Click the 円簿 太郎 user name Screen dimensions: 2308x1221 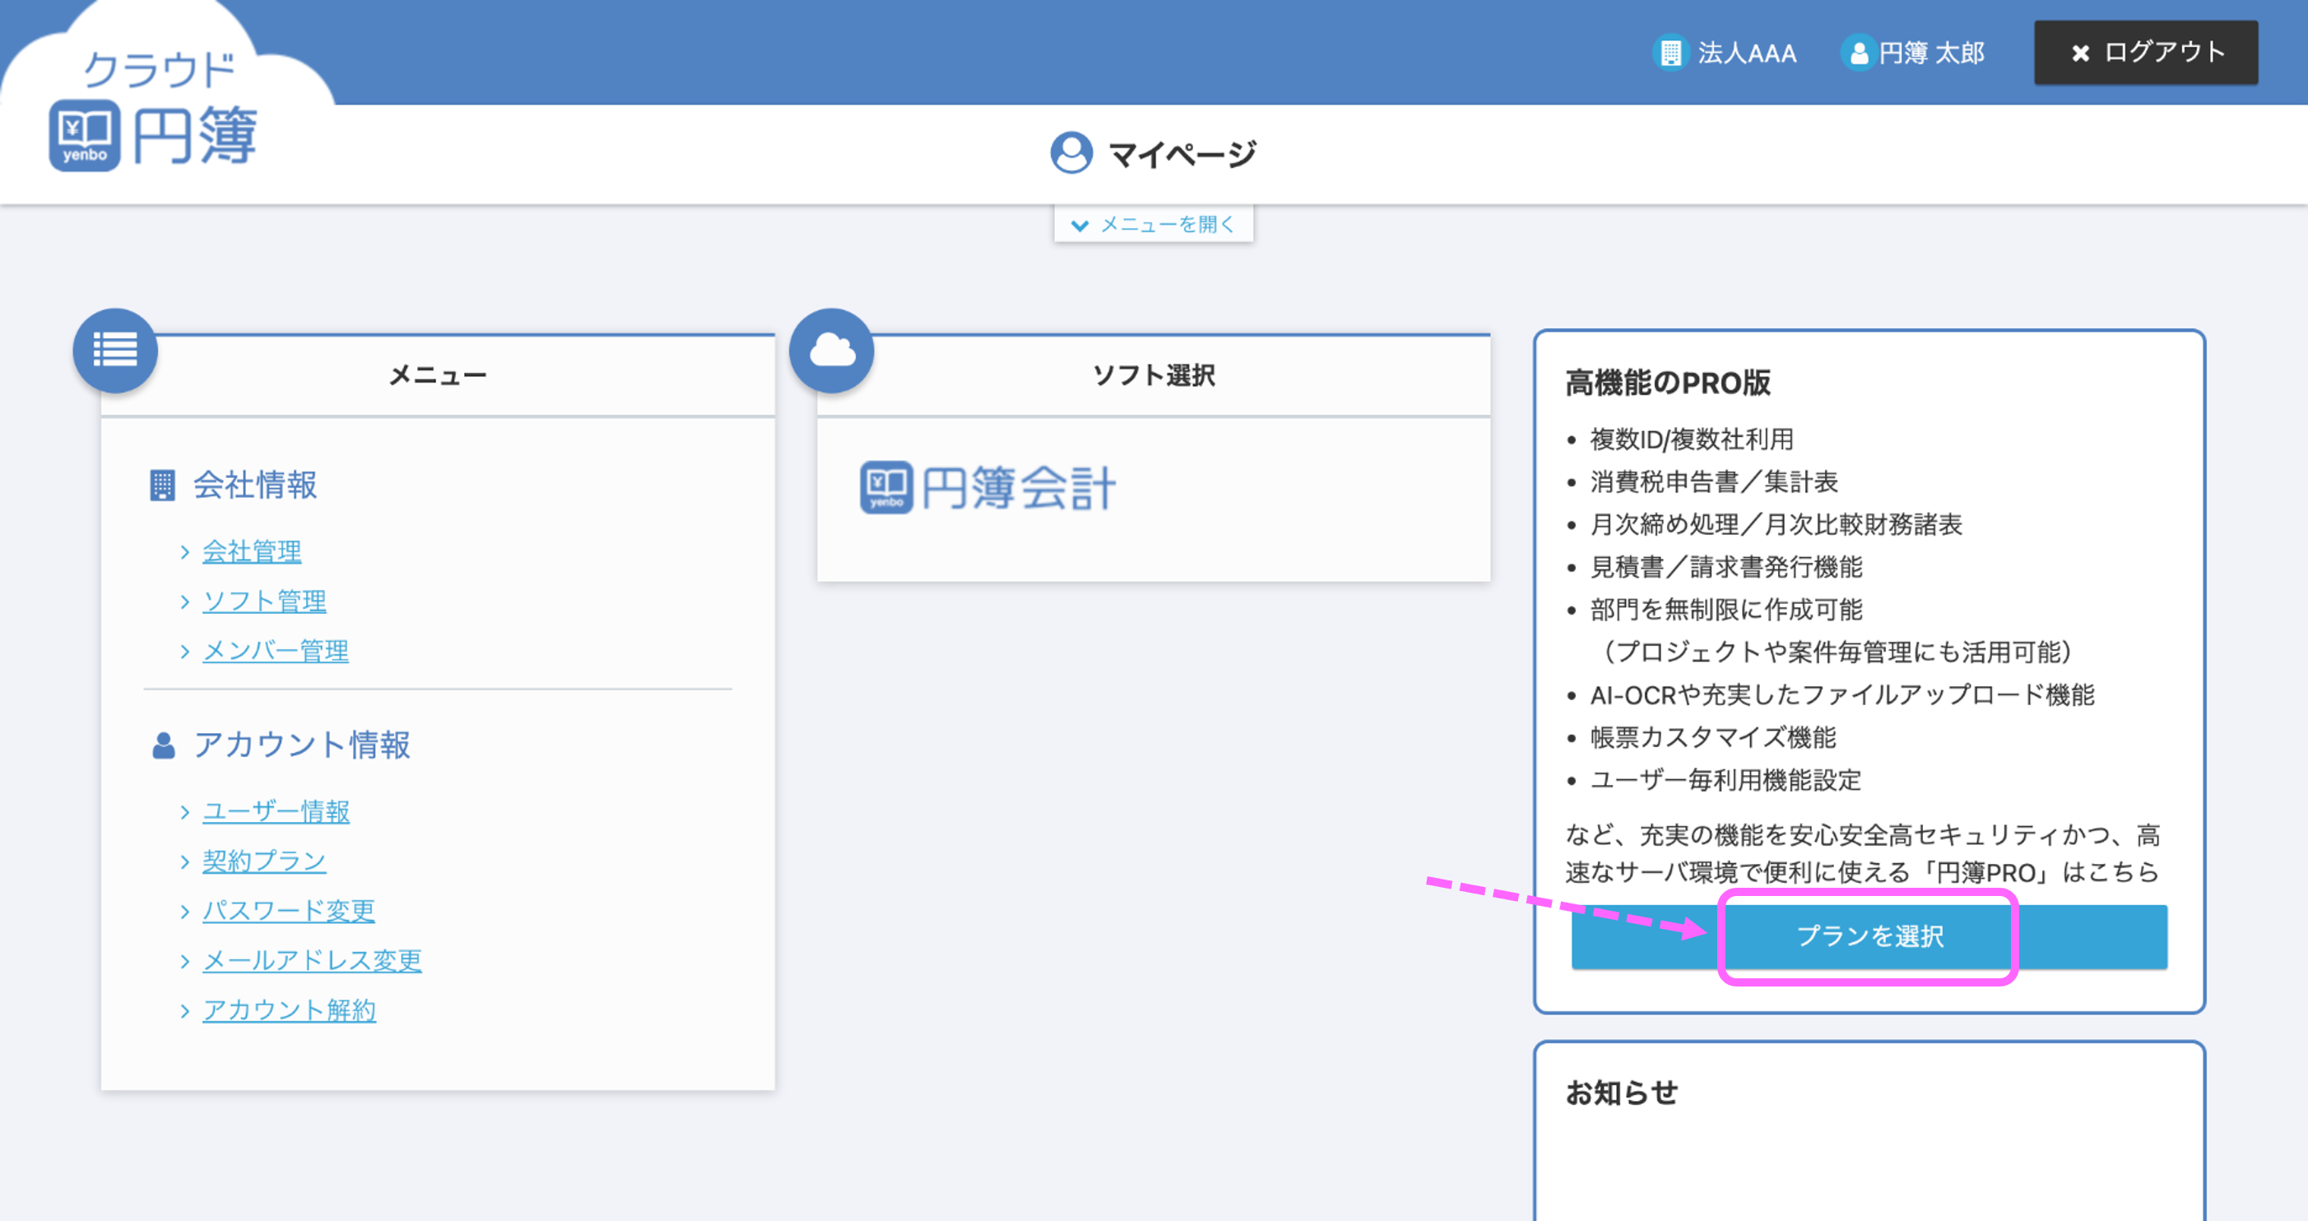1932,53
